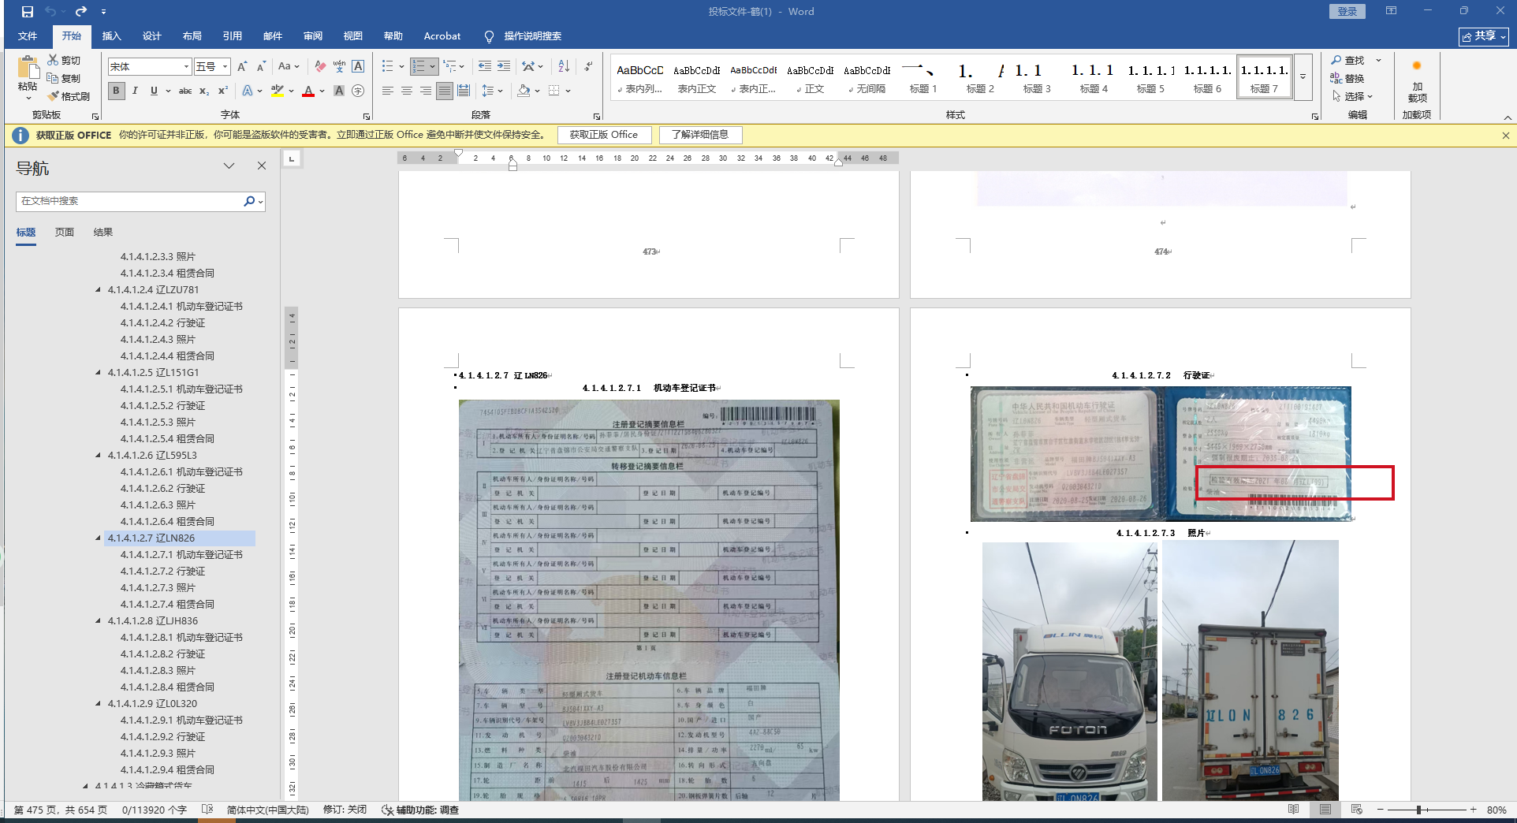Open the Select dropdown in the Editing group
Image resolution: width=1517 pixels, height=823 pixels.
tap(1353, 96)
